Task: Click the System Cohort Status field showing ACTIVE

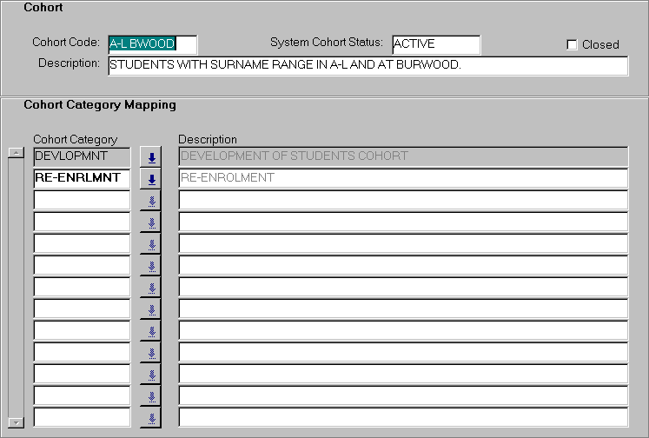Action: point(435,43)
